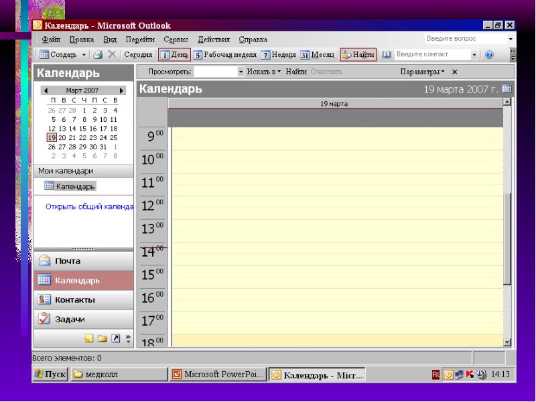536x402 pixels.
Task: Switch to медколл taskbar folder
Action: pos(119,375)
